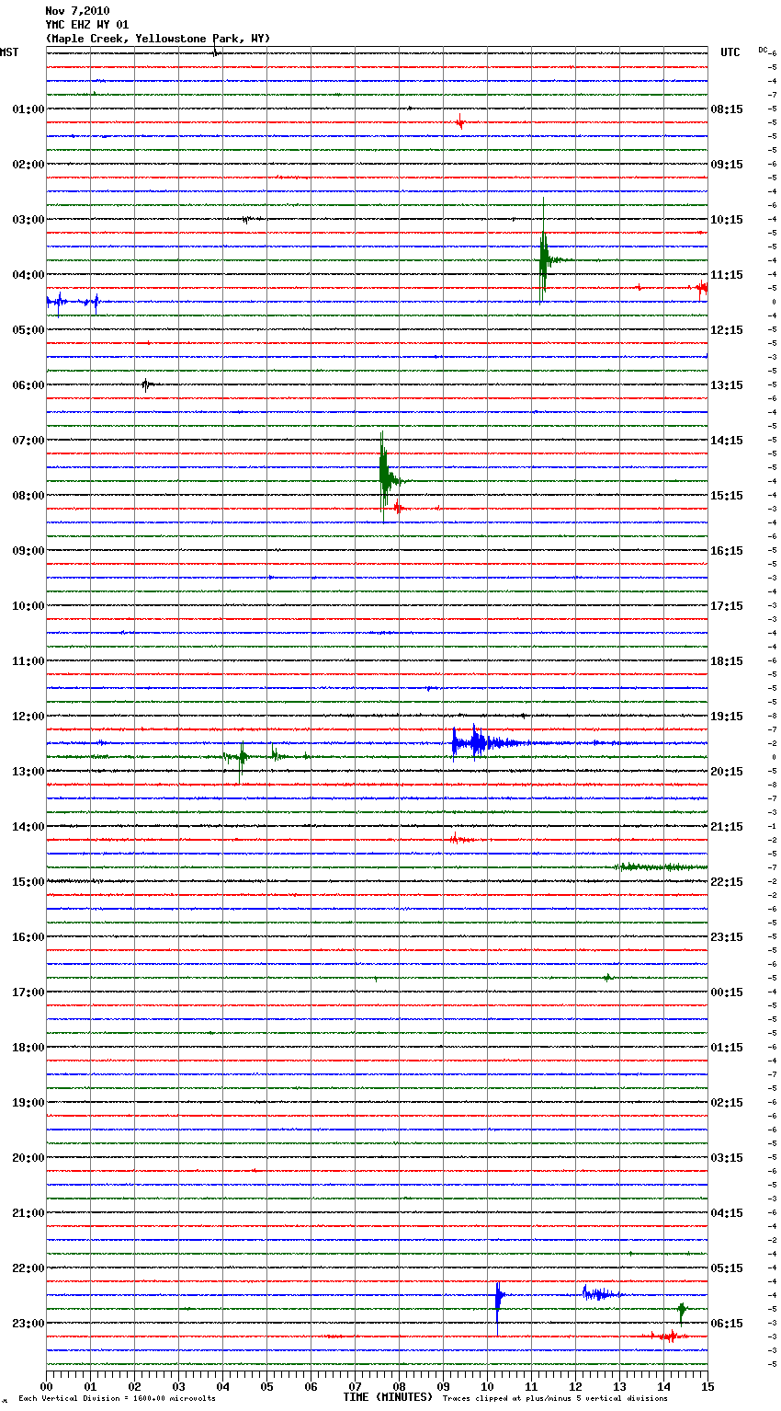
Task: Click the minute 12 tick label on x-axis
Action: click(x=575, y=1386)
